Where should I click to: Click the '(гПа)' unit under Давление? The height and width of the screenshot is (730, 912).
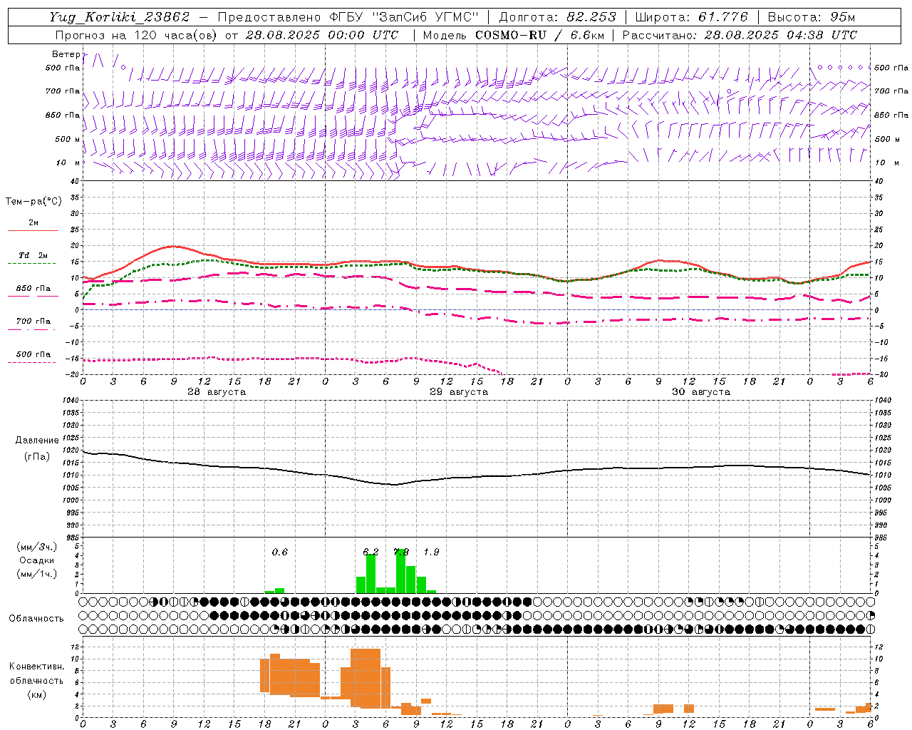point(37,457)
